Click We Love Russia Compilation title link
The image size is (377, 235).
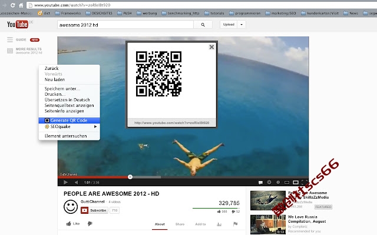[x=307, y=219]
